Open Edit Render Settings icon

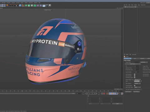17,5
